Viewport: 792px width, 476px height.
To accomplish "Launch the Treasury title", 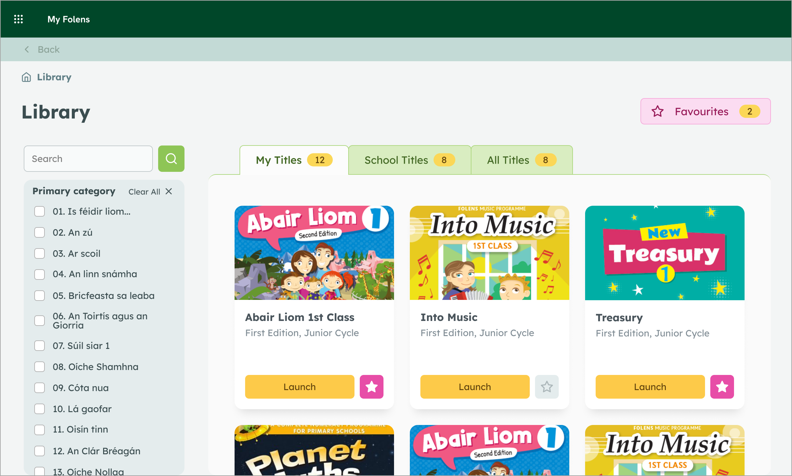I will (650, 386).
